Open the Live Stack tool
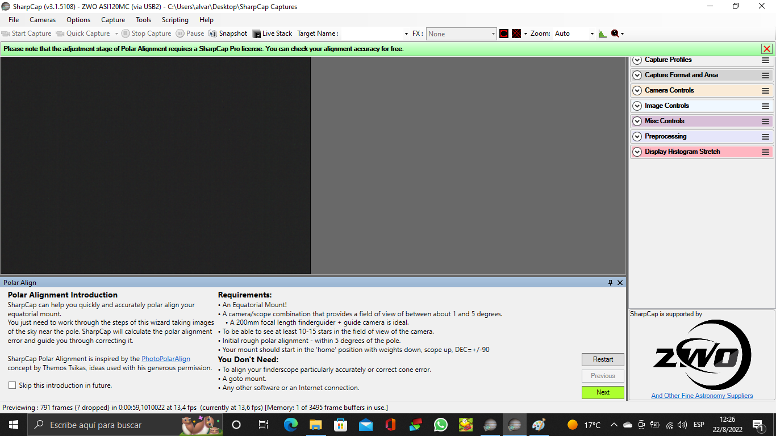Image resolution: width=776 pixels, height=436 pixels. click(x=272, y=33)
